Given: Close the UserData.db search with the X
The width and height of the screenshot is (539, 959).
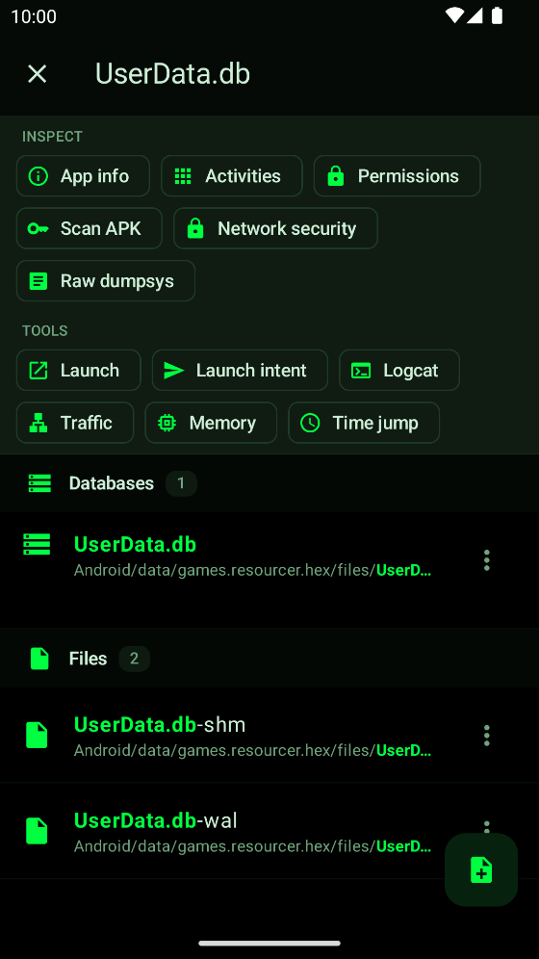Looking at the screenshot, I should click(x=38, y=74).
